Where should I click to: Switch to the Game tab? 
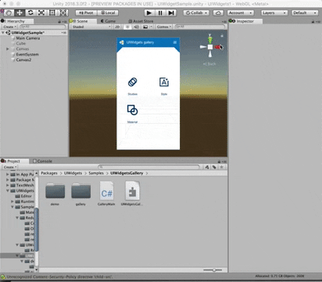pos(108,21)
